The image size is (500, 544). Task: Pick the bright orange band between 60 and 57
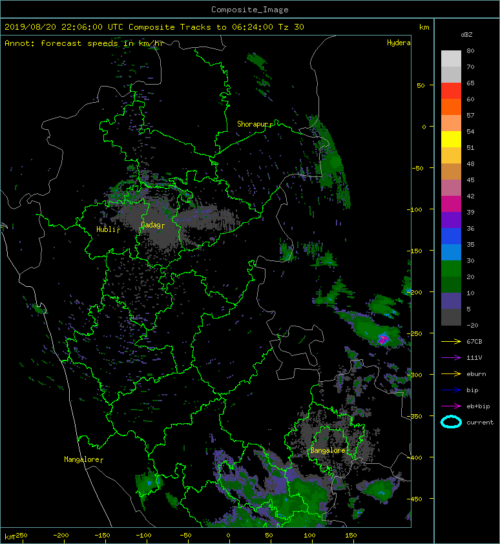(x=451, y=107)
